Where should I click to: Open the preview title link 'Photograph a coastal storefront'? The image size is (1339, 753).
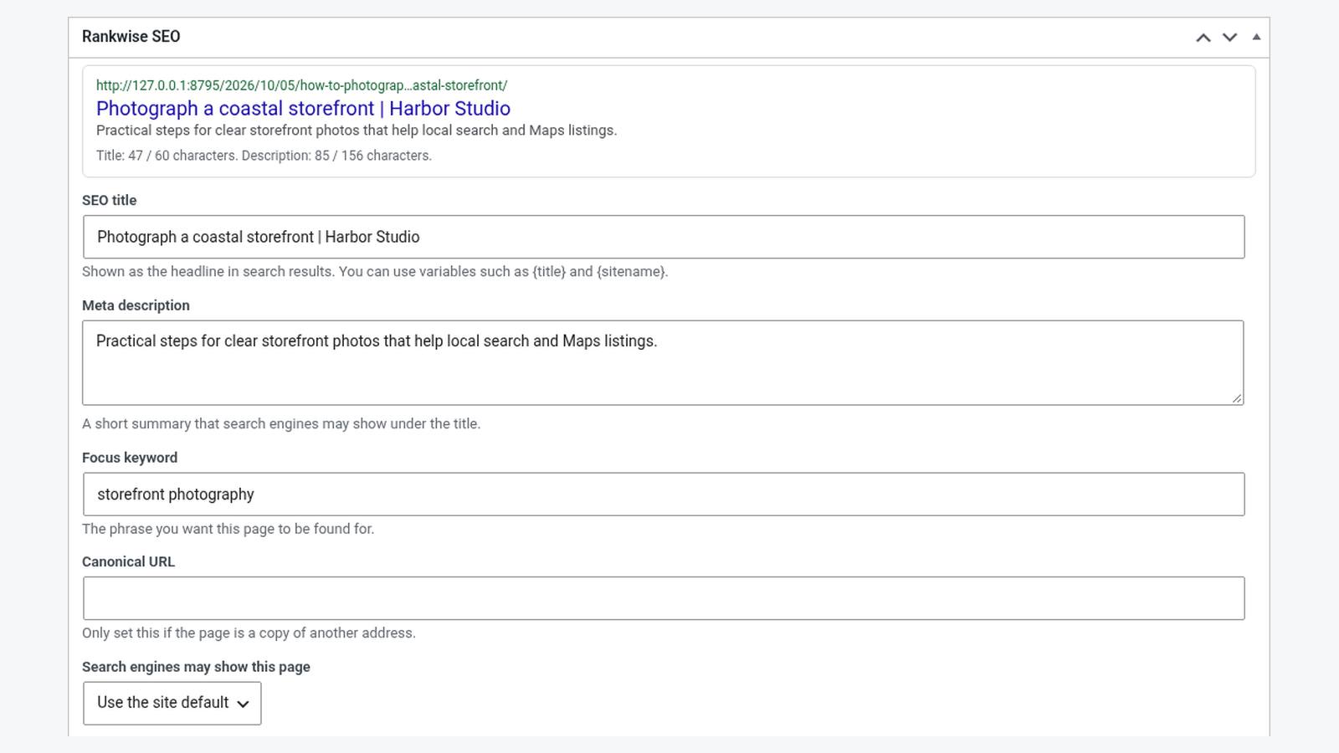pyautogui.click(x=303, y=109)
